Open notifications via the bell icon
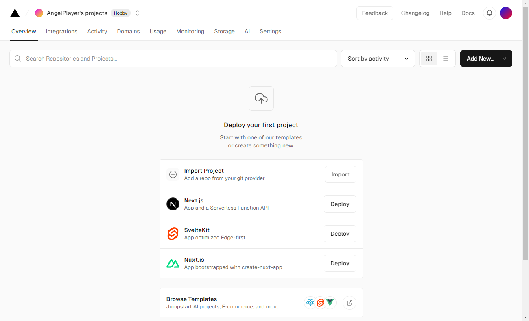This screenshot has height=321, width=529. tap(489, 13)
